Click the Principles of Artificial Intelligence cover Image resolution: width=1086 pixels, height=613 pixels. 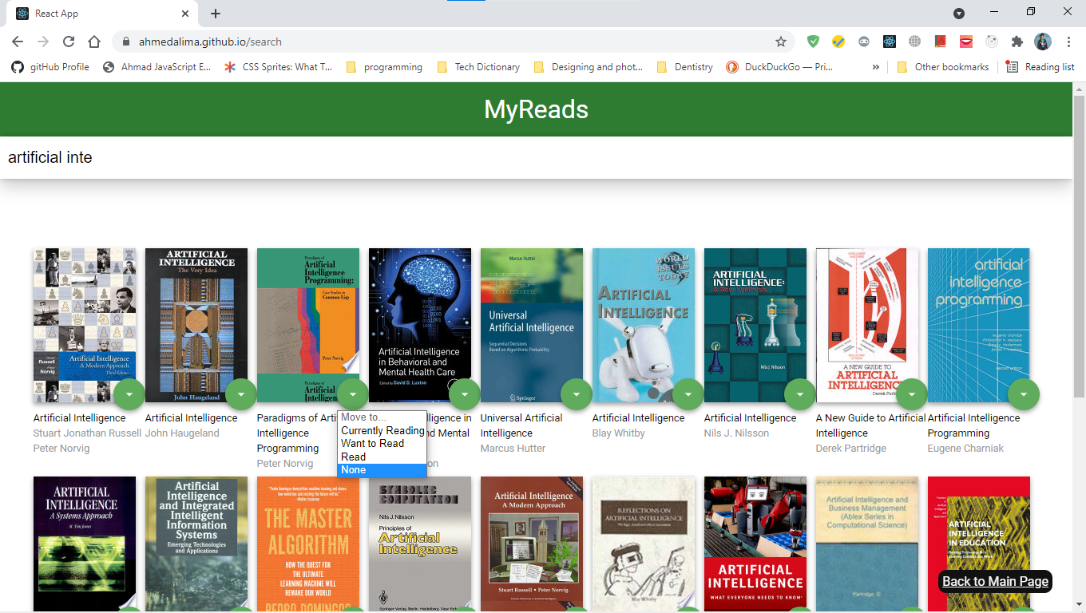420,544
